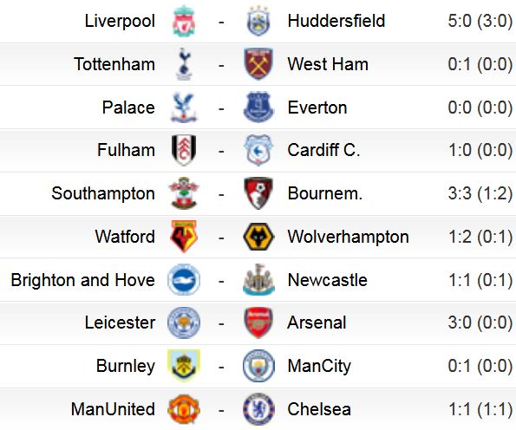
Task: Open the Leicester team link
Action: [x=120, y=322]
